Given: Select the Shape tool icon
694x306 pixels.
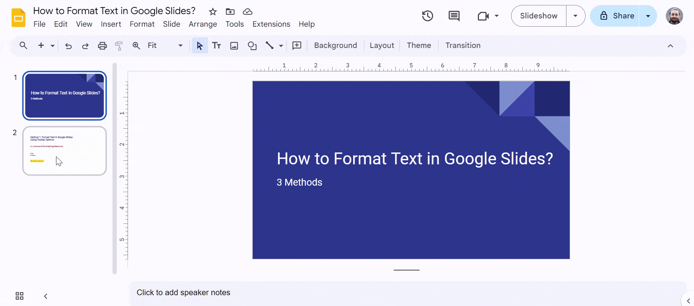Looking at the screenshot, I should click(x=252, y=46).
